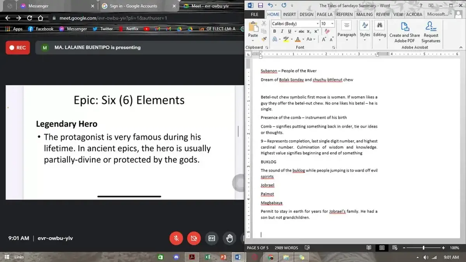Screen dimensions: 466x262
Task: Apply the yellow text highlight color
Action: click(286, 39)
